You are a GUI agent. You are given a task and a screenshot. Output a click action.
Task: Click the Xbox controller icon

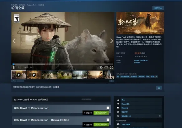(x=118, y=124)
